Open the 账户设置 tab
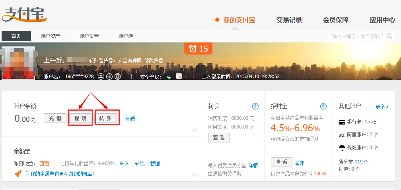401x190 pixels. coord(89,36)
